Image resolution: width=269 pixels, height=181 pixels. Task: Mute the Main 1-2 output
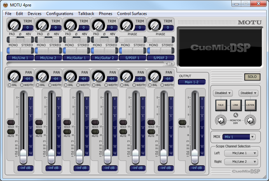point(182,123)
